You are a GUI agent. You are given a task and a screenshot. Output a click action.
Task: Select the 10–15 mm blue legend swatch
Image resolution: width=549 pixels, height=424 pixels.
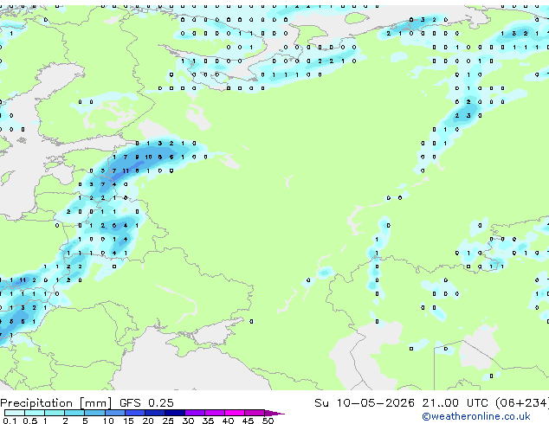(x=114, y=413)
